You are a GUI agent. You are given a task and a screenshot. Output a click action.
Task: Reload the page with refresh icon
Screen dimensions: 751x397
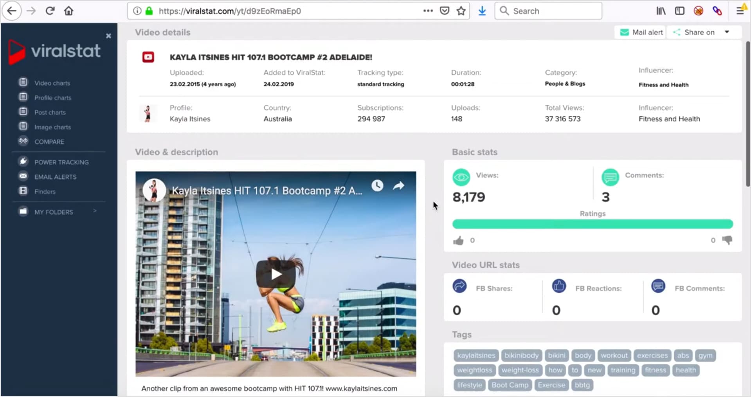tap(50, 11)
